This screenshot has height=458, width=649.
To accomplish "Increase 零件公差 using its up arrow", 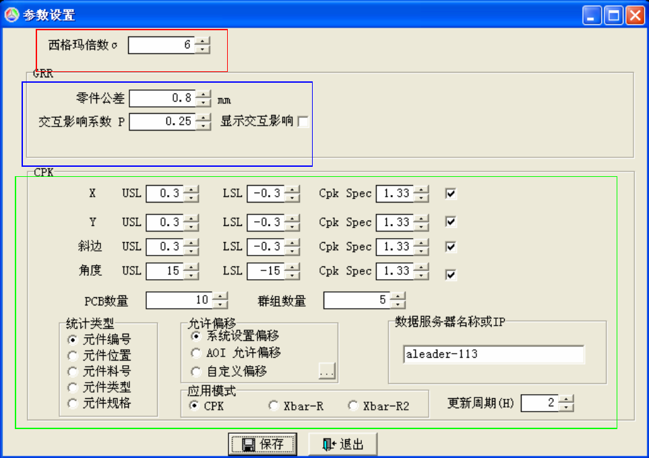I will pyautogui.click(x=204, y=95).
